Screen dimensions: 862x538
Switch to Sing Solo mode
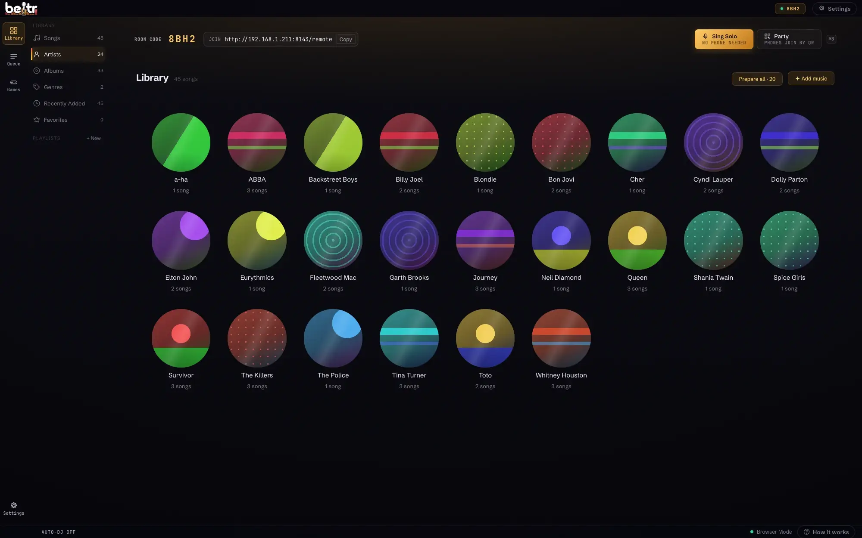(x=724, y=39)
